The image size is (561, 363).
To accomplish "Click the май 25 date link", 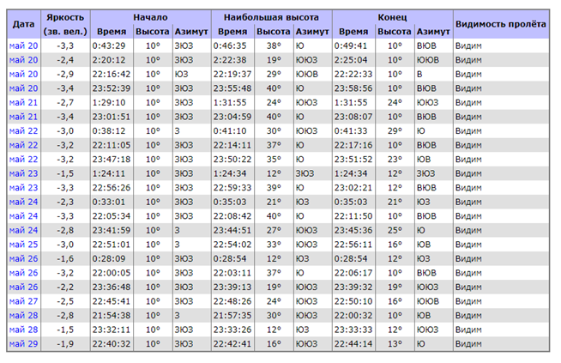I will pos(23,245).
